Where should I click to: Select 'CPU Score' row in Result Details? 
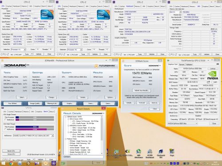point(75,132)
